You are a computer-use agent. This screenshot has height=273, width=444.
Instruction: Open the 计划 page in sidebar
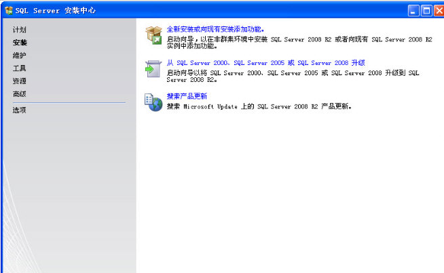19,30
